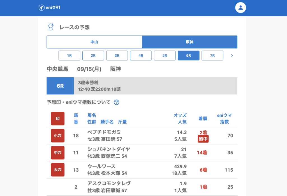The height and width of the screenshot is (196, 287).
Task: Click the 中穴 prediction mark badge
Action: click(58, 153)
